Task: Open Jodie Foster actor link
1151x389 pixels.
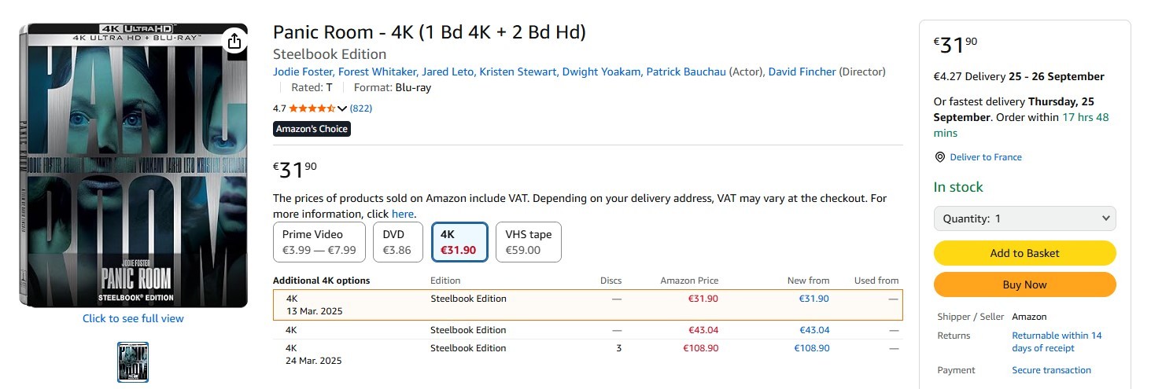Action: coord(302,72)
